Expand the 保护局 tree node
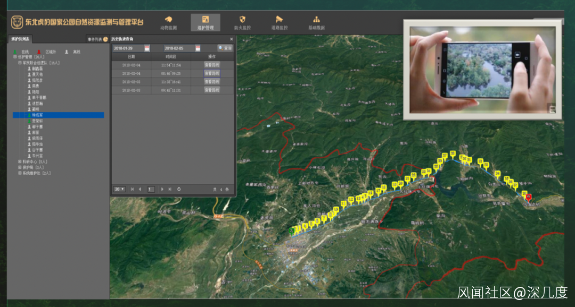Image resolution: width=575 pixels, height=307 pixels. coord(20,167)
